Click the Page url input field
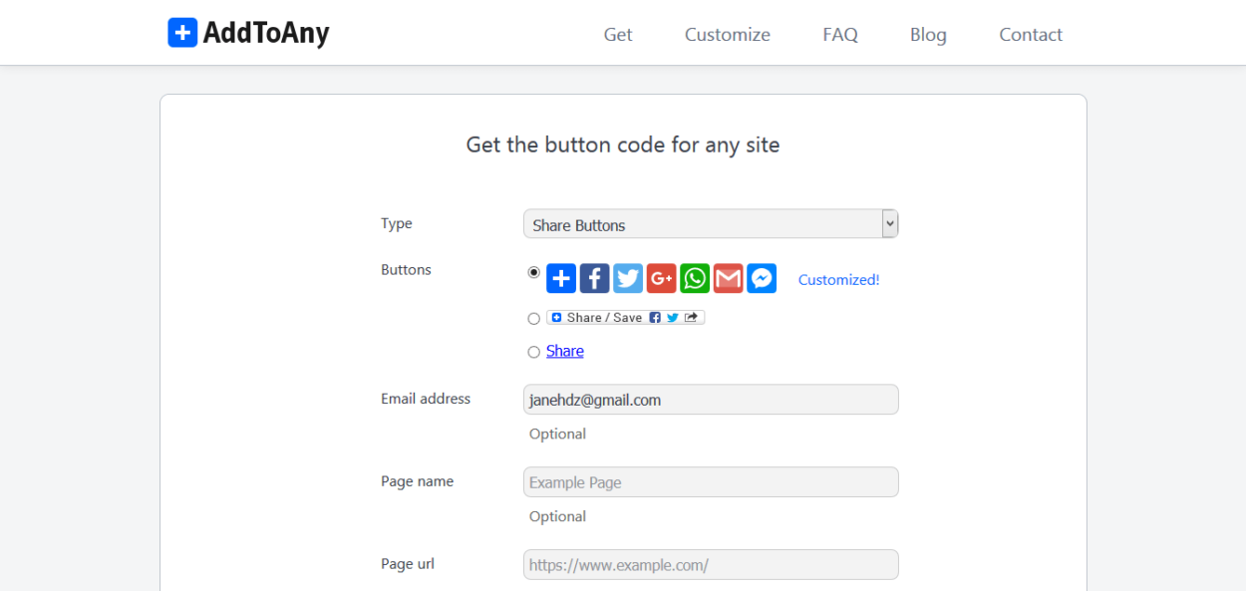Image resolution: width=1246 pixels, height=591 pixels. (711, 565)
